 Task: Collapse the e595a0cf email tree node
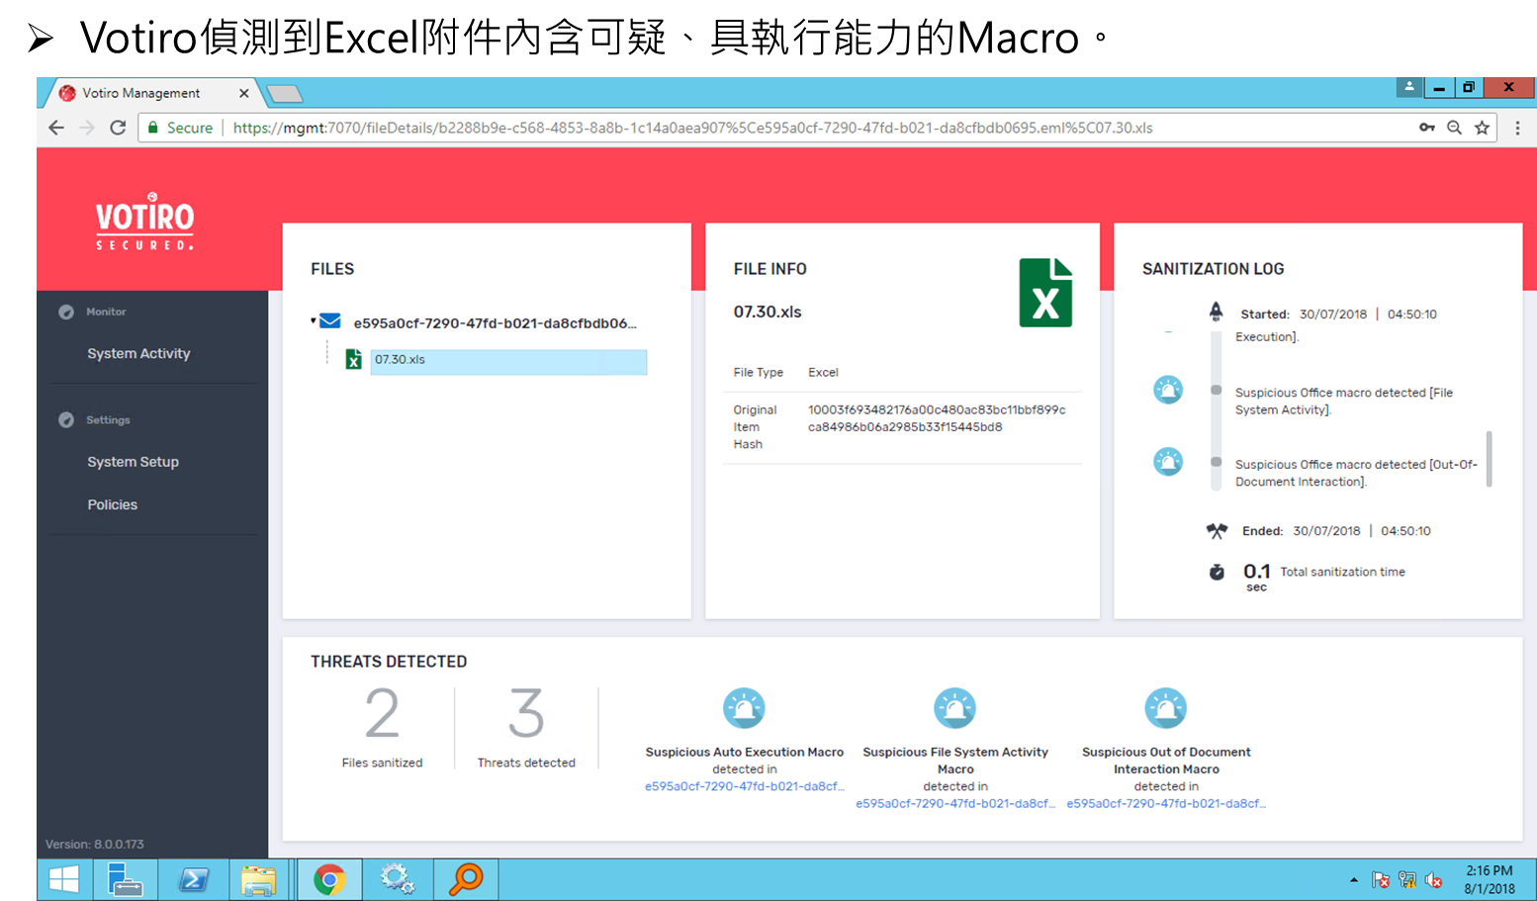click(314, 320)
